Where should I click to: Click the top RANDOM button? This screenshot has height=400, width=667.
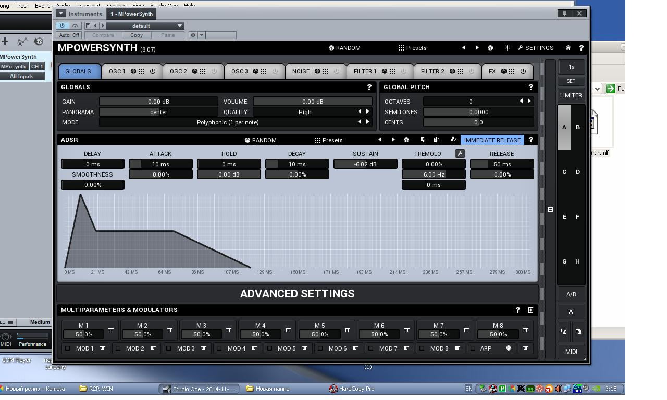pyautogui.click(x=344, y=48)
